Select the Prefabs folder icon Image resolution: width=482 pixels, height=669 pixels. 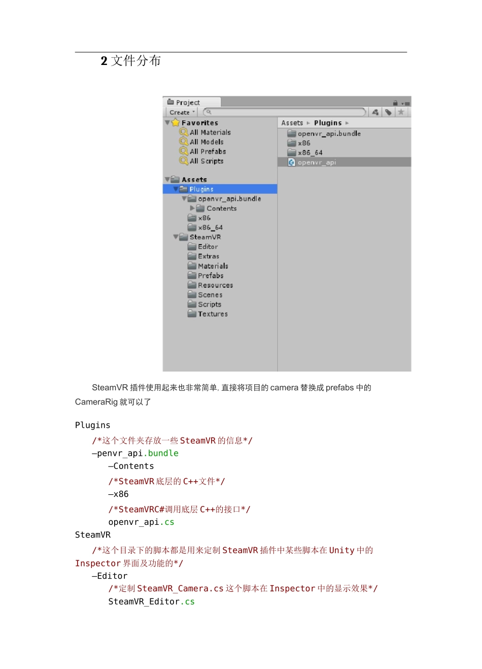pos(192,275)
